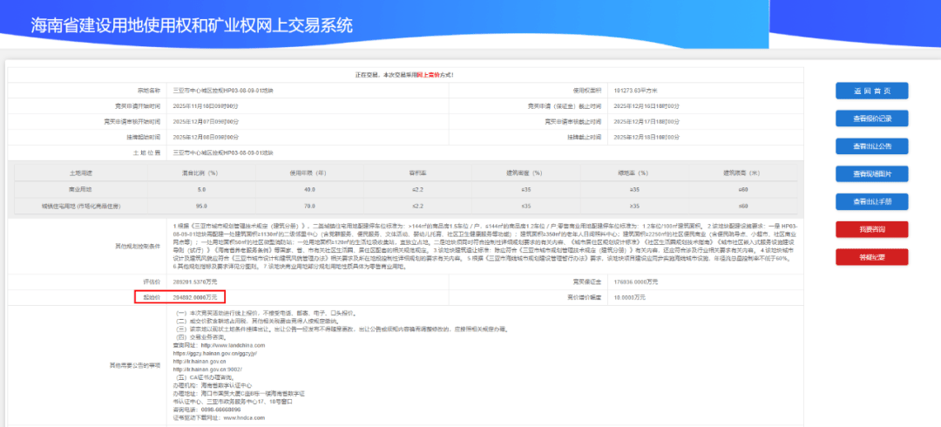Open the 查看出让手册 handbook
Viewport: 941px width, 427px height.
871,201
